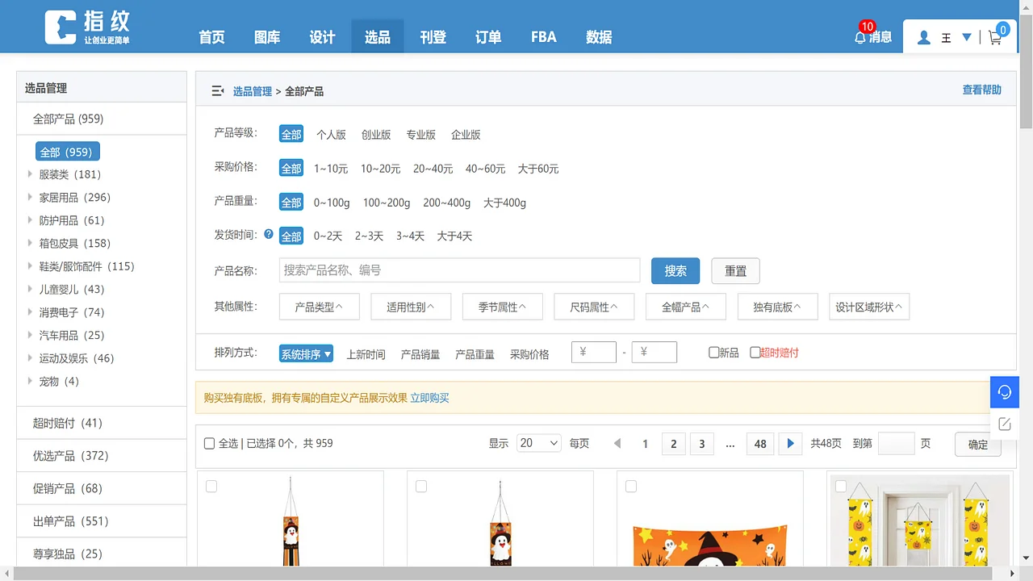This screenshot has width=1033, height=581.
Task: Click the filter collapse icon beside breadcrumb
Action: (217, 90)
